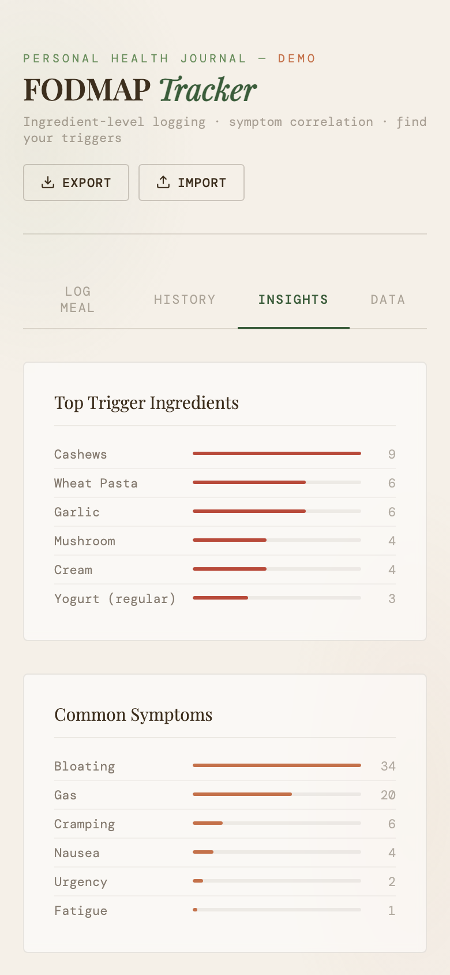450x975 pixels.
Task: Click the Export download icon
Action: (x=48, y=183)
